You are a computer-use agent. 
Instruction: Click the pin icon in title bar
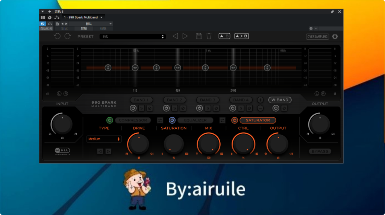click(x=332, y=12)
